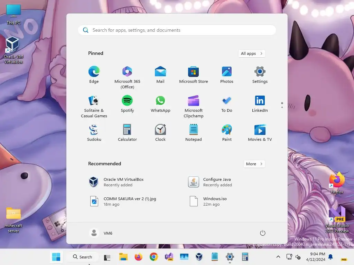Image resolution: width=354 pixels, height=265 pixels.
Task: Click the muted volume tray icon
Action: point(298,257)
